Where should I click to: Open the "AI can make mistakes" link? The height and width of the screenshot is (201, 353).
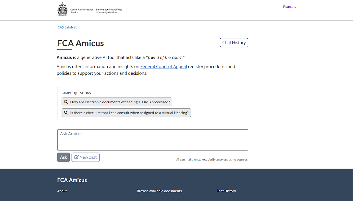click(x=191, y=160)
